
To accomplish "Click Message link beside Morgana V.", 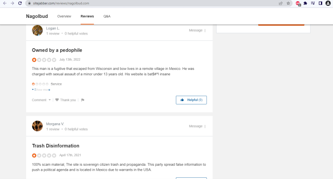I will [x=195, y=126].
